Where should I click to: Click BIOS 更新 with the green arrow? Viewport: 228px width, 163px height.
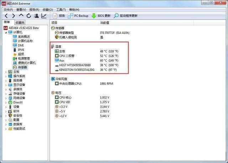[x=101, y=16]
